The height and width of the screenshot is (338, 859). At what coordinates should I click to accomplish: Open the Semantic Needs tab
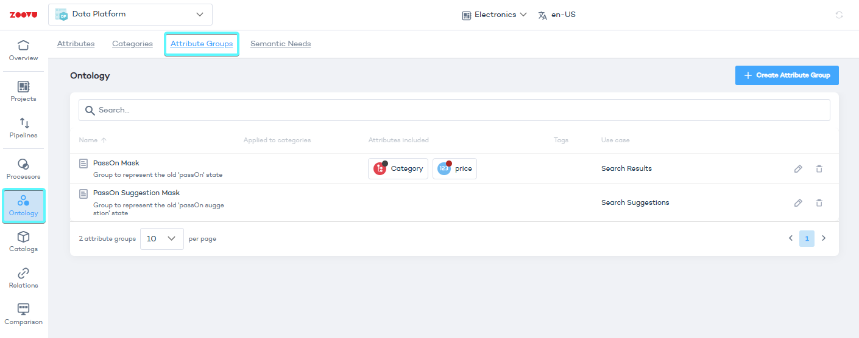280,44
